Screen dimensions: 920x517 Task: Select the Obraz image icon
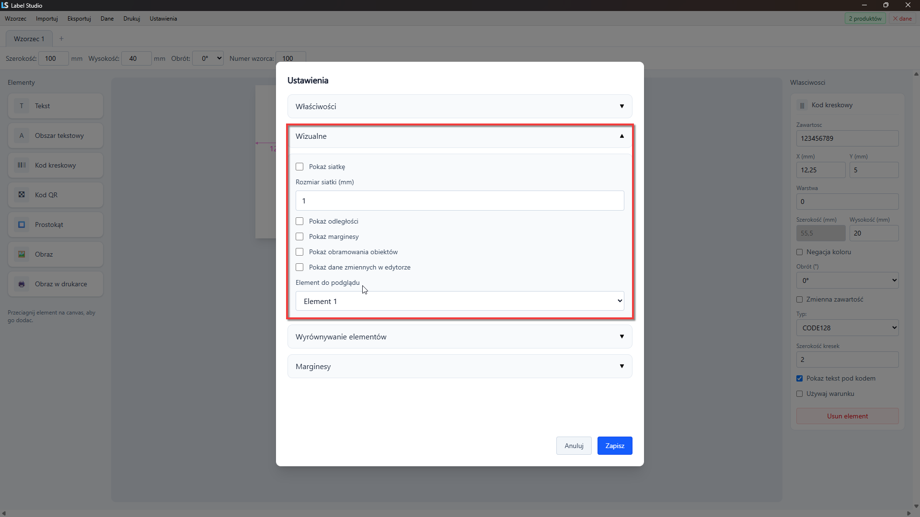pos(22,254)
